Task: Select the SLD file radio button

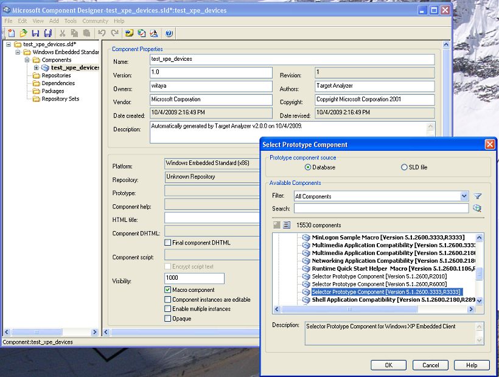Action: (x=404, y=167)
